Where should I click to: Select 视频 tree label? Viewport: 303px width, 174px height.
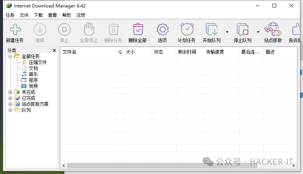point(33,86)
